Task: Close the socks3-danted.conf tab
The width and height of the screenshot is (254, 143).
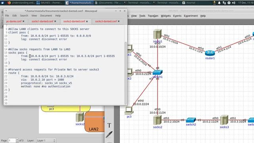Action: coord(119,21)
